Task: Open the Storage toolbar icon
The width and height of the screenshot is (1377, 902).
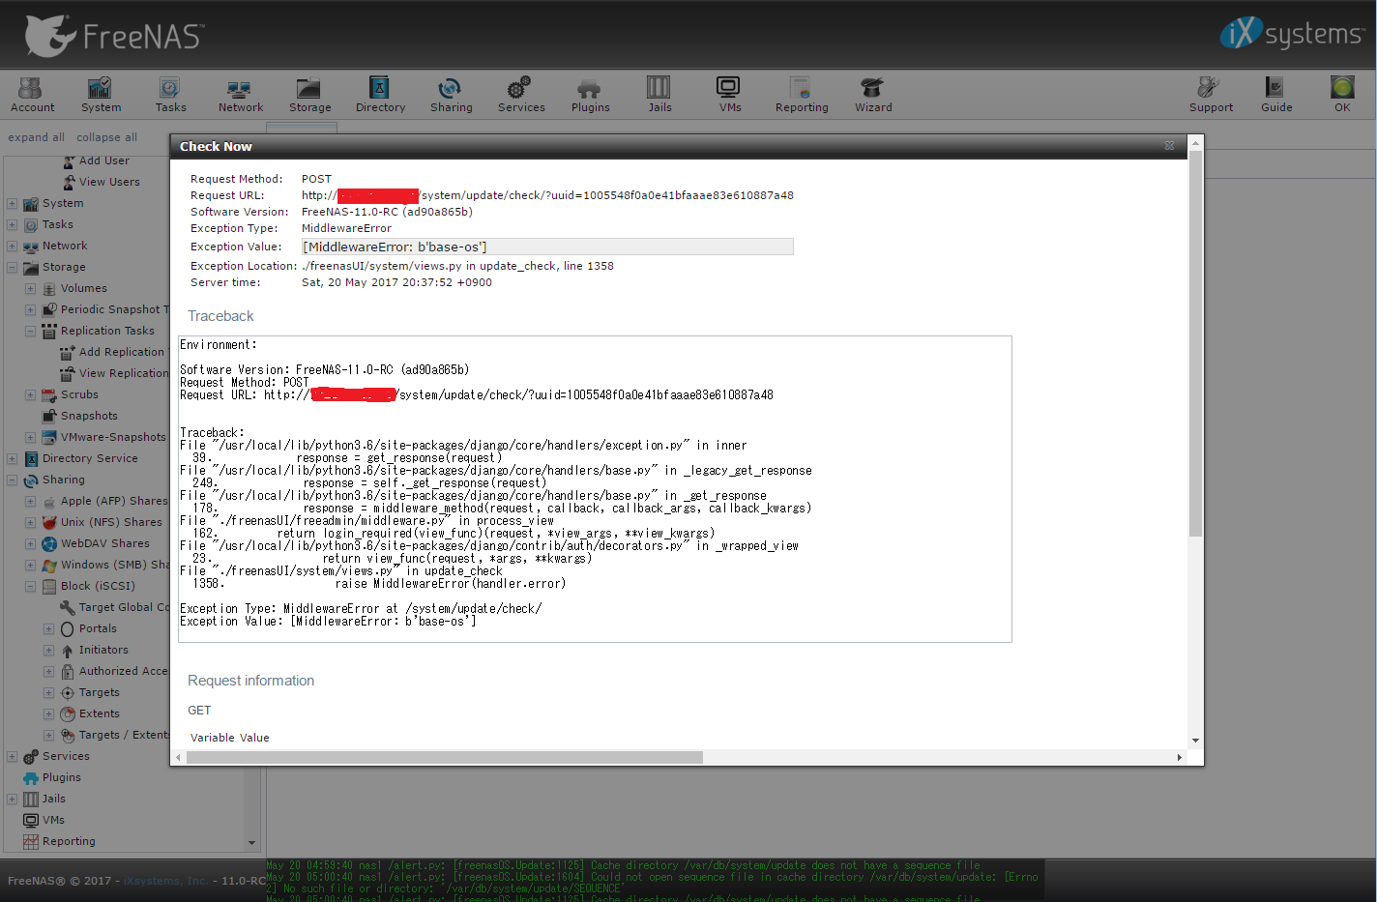Action: [x=309, y=95]
